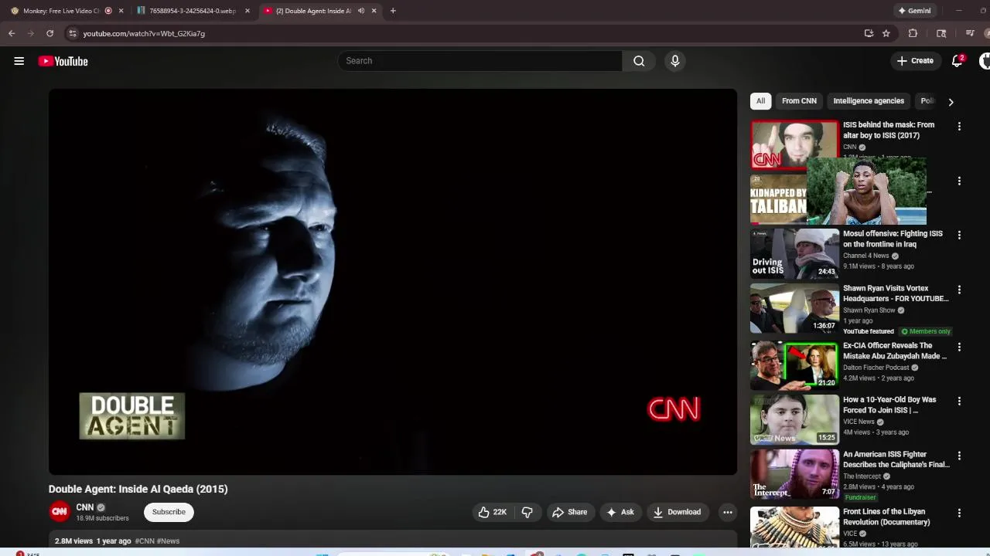Screen dimensions: 990x556
Task: Like the video with thumbs up
Action: (492, 512)
